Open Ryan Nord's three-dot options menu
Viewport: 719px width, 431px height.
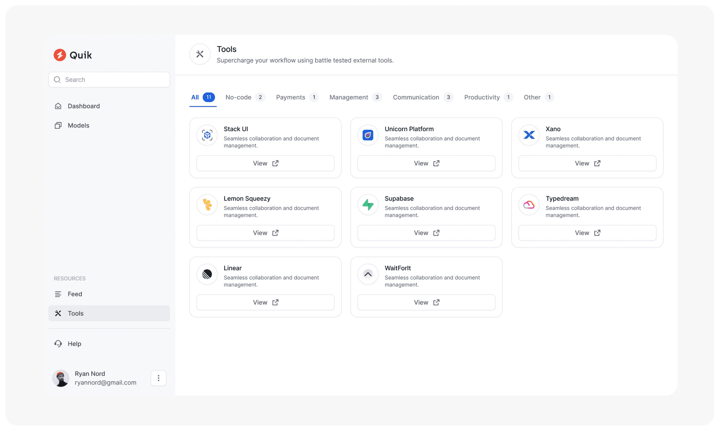click(x=158, y=378)
